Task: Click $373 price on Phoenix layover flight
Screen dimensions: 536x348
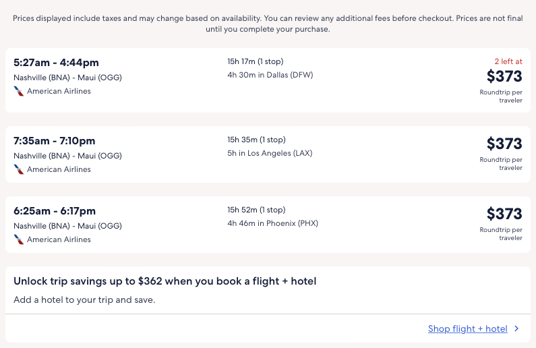Action: tap(504, 214)
